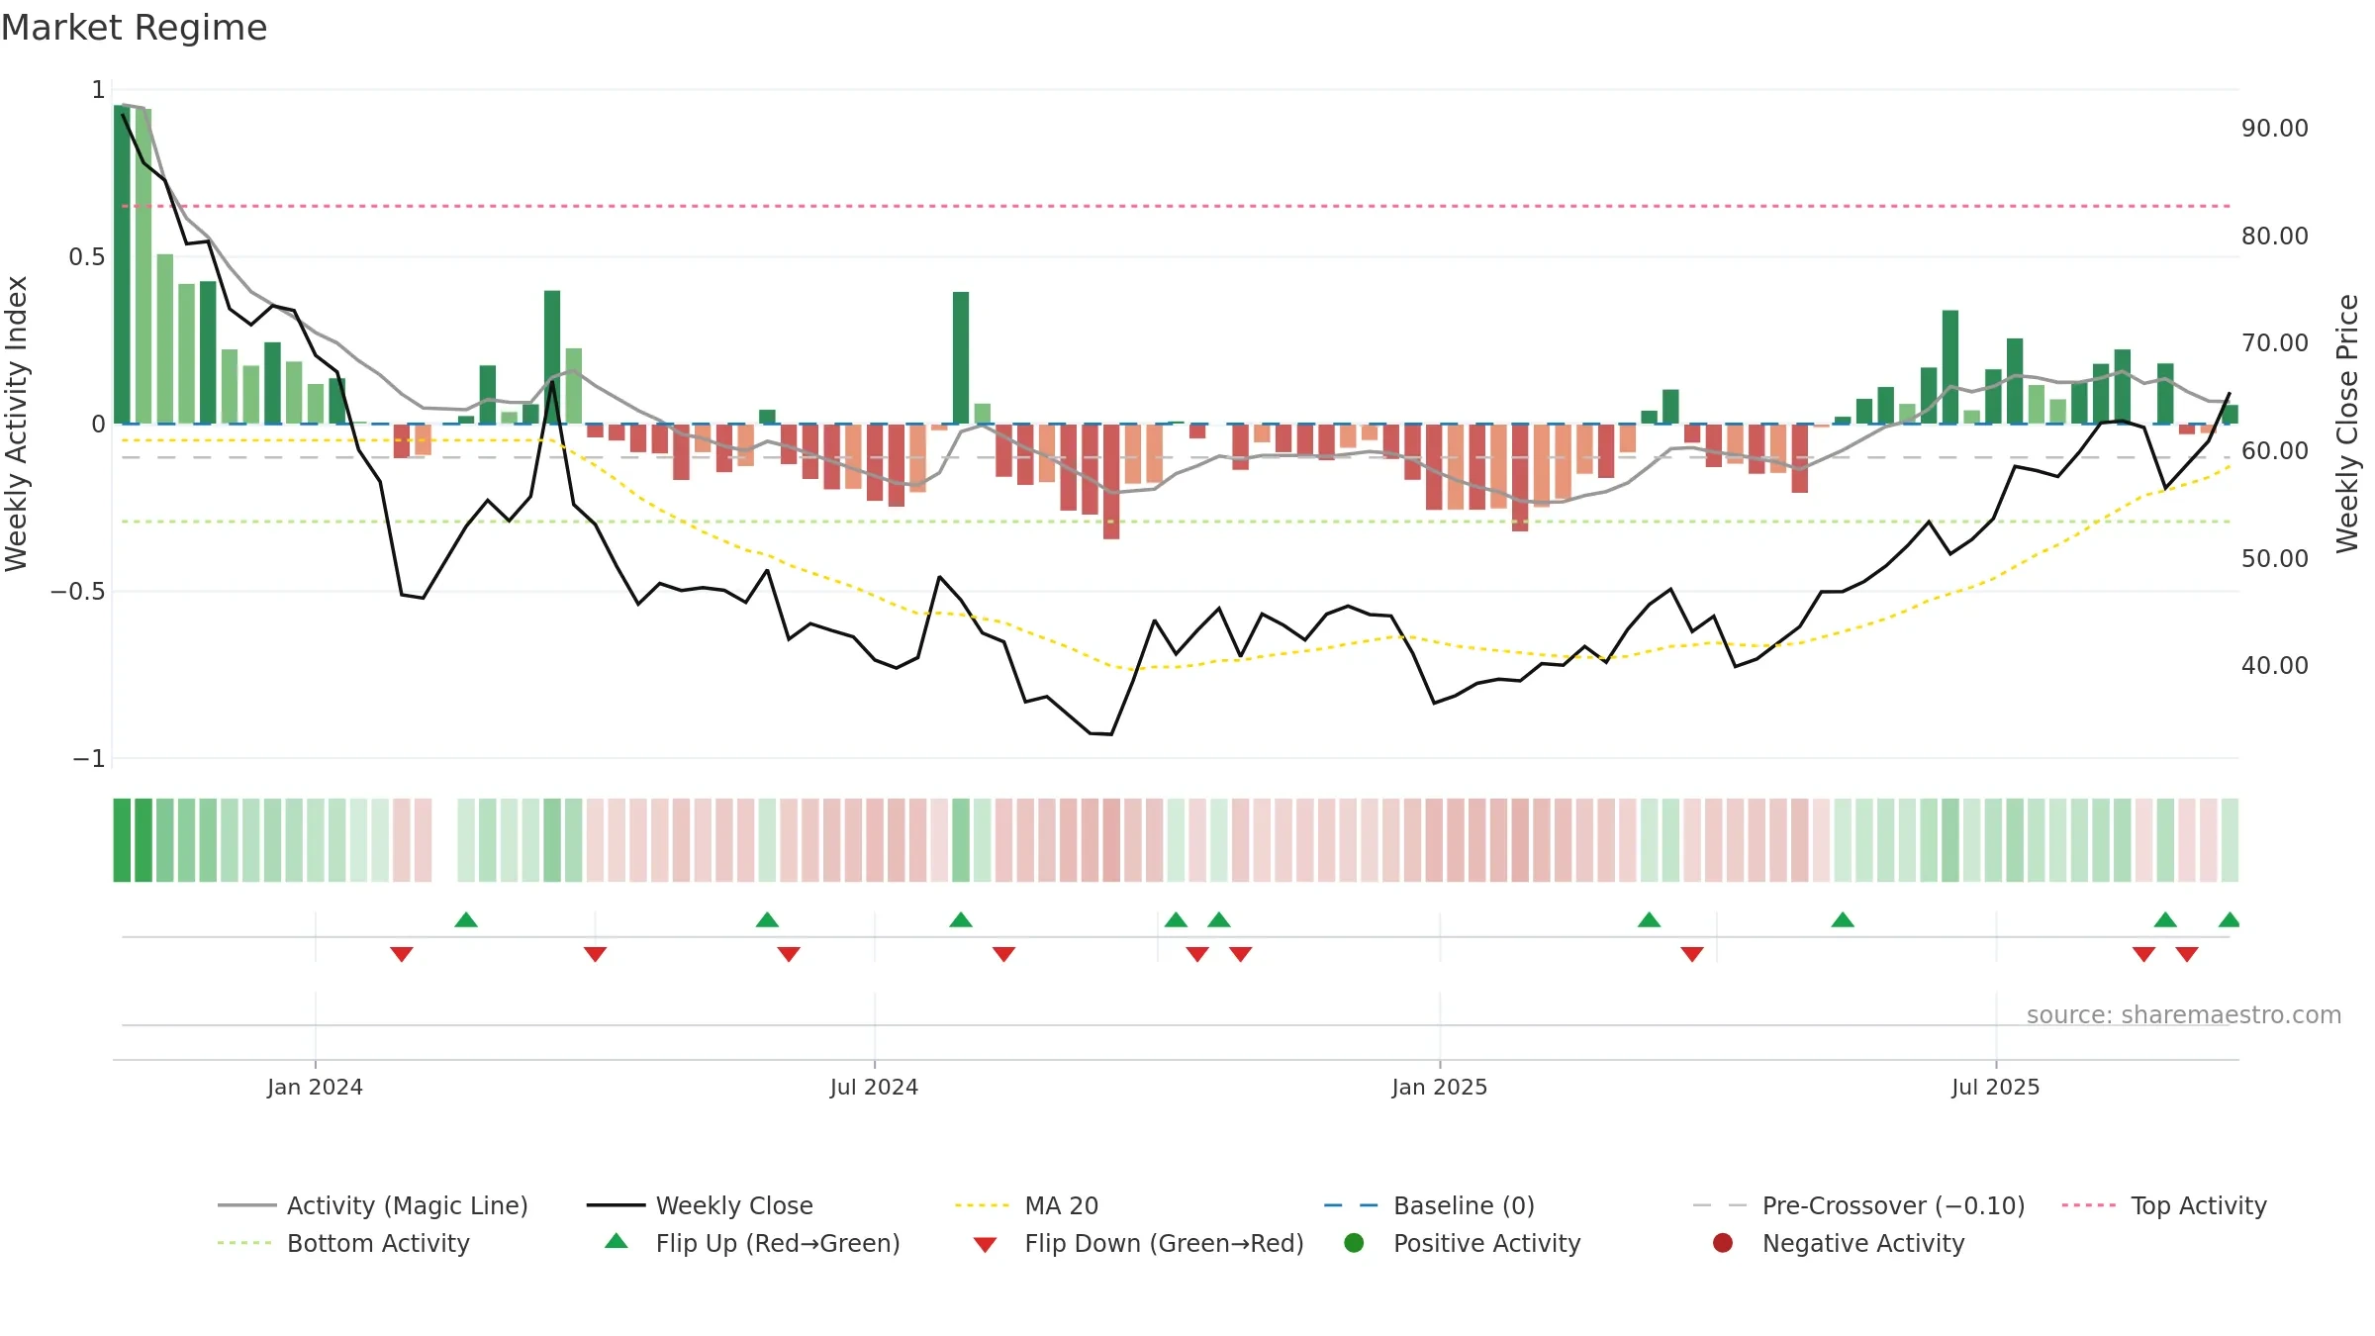Toggle the Activity (Magic Line) legend entry
This screenshot has width=2375, height=1336.
pyautogui.click(x=373, y=1205)
